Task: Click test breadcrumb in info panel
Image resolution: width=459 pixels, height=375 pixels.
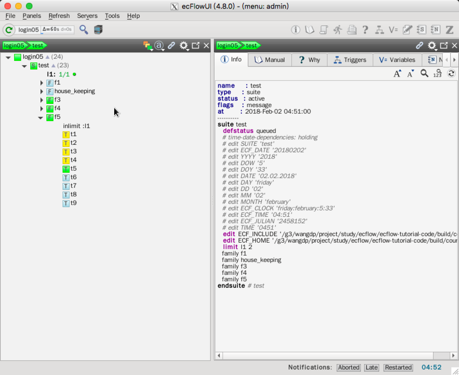Action: 251,45
